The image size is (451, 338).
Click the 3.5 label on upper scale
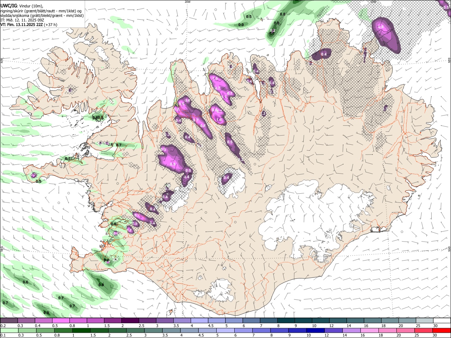[176, 326]
